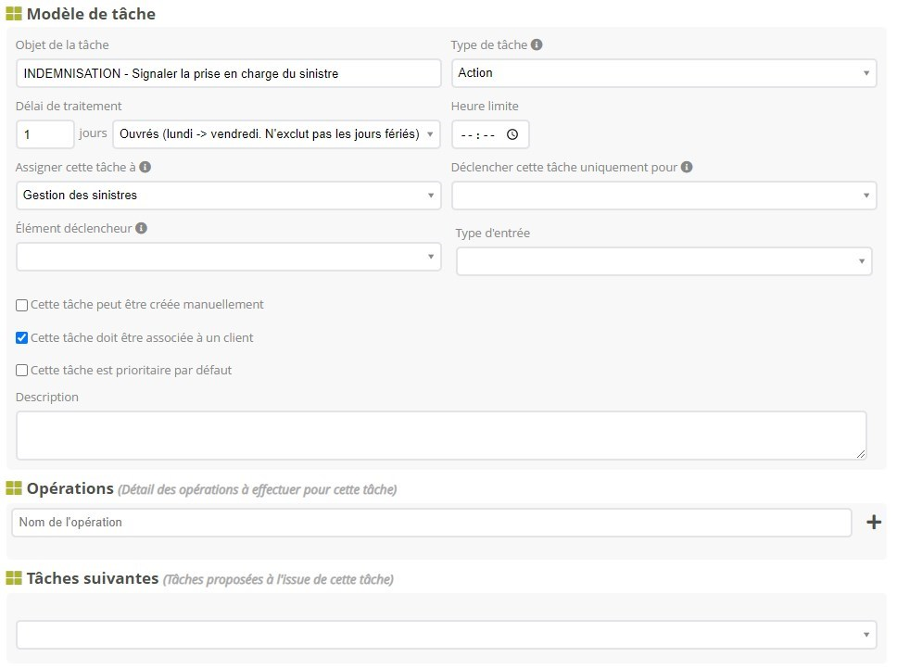Click info icon beside Assigner cette tâche à

(x=145, y=168)
